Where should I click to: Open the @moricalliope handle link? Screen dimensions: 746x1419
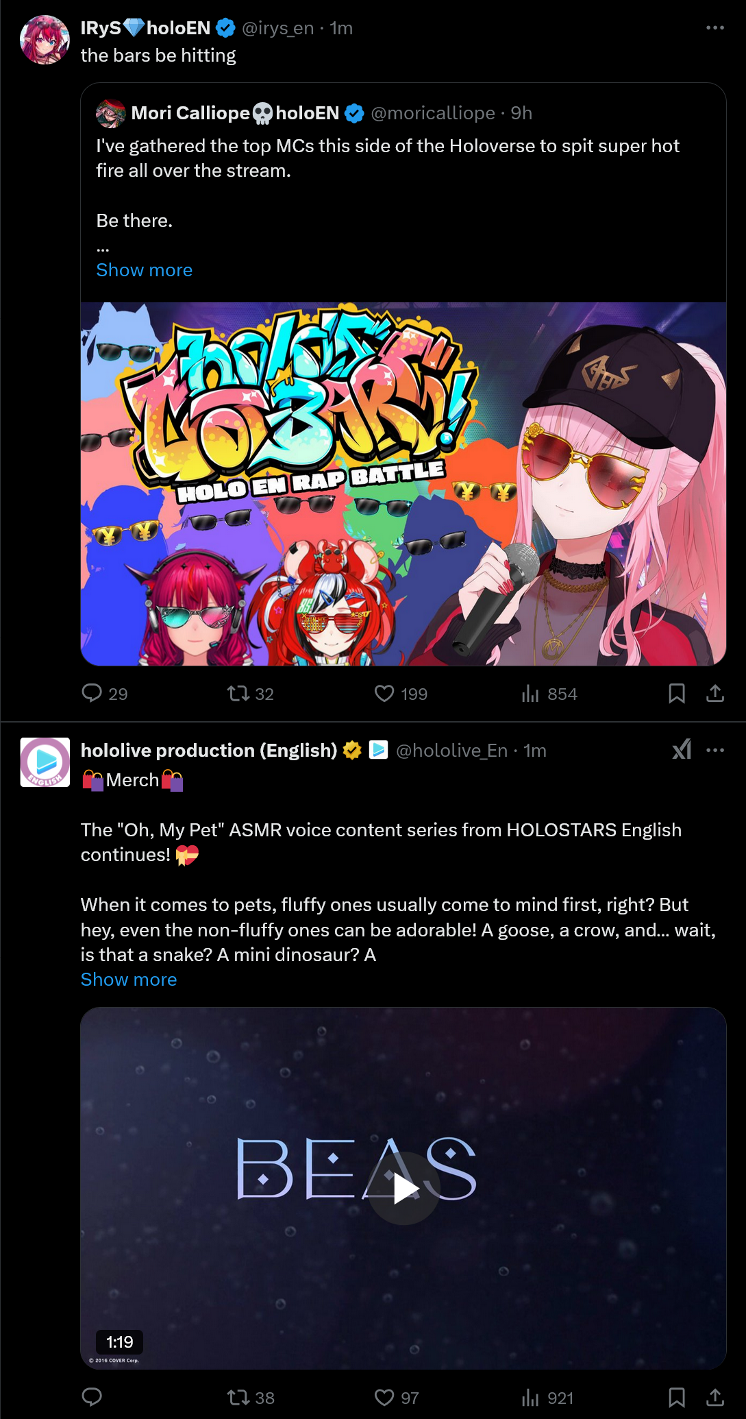[x=433, y=113]
